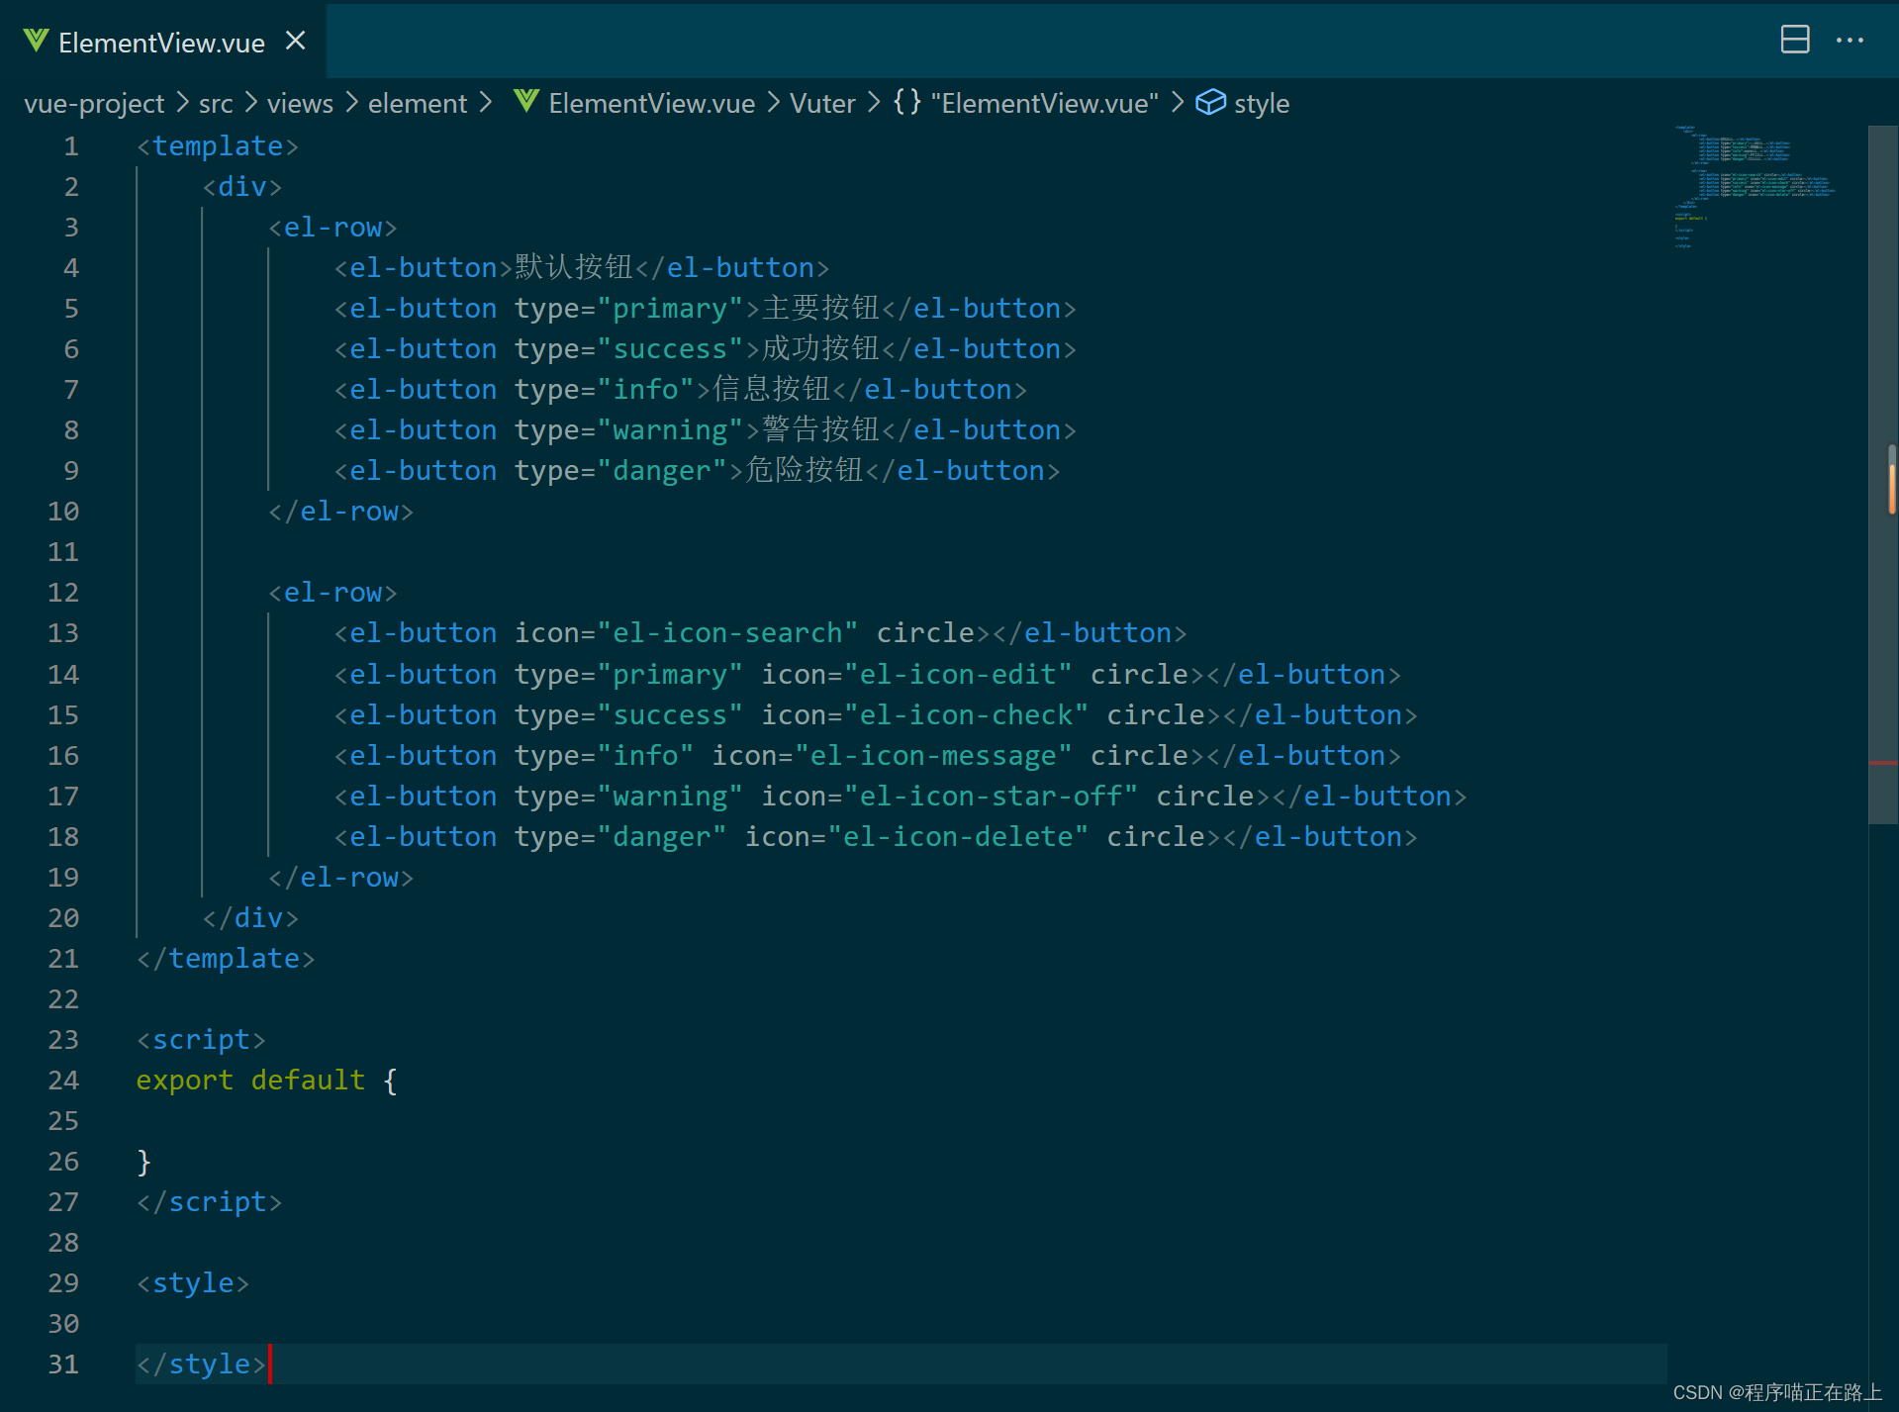Click the "el-icon-delete" attribute value
Screen dimensions: 1899x1412
tap(958, 837)
